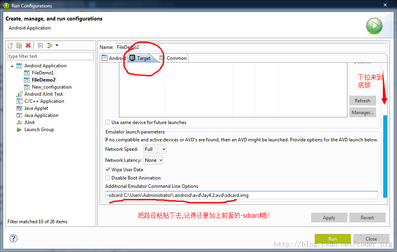397x252 pixels.
Task: Switch to the Android tab
Action: [x=114, y=58]
